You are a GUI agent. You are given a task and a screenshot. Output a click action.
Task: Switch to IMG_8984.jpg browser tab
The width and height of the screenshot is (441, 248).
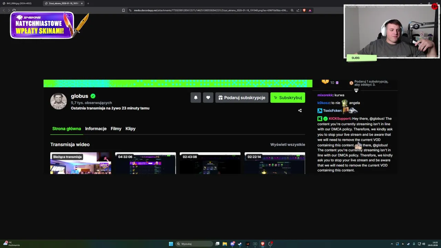(x=21, y=3)
